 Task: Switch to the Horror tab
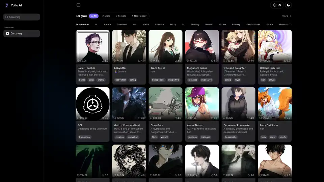pos(209,25)
